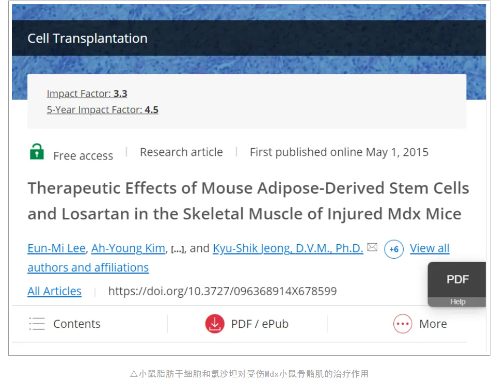Click the red PDF download icon
Screen dimensions: 493x382
coord(214,324)
